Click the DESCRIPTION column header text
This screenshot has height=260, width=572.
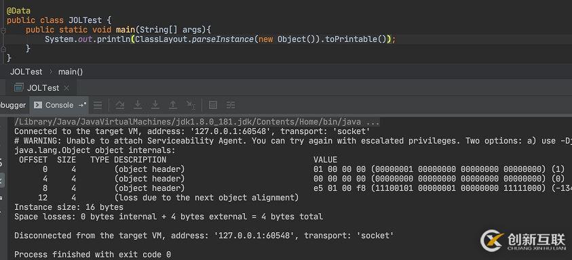(x=140, y=160)
